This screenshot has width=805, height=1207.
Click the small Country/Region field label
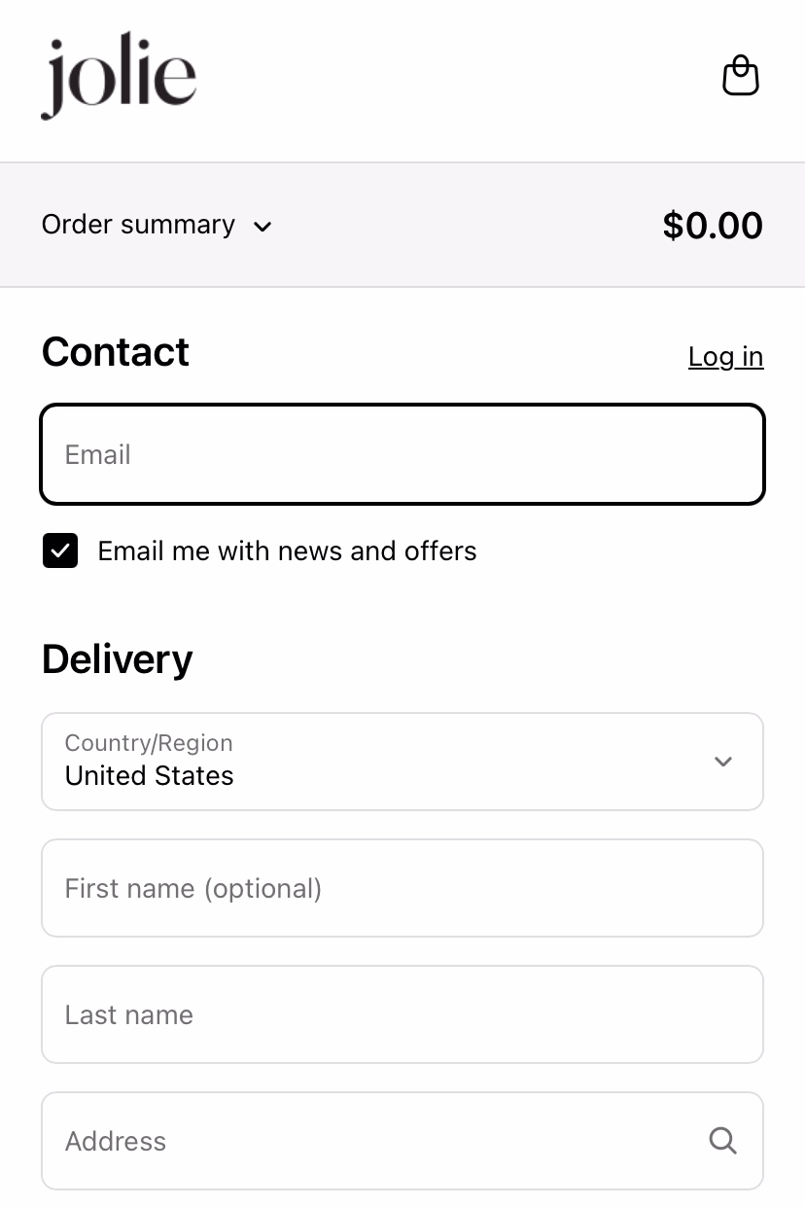point(149,743)
